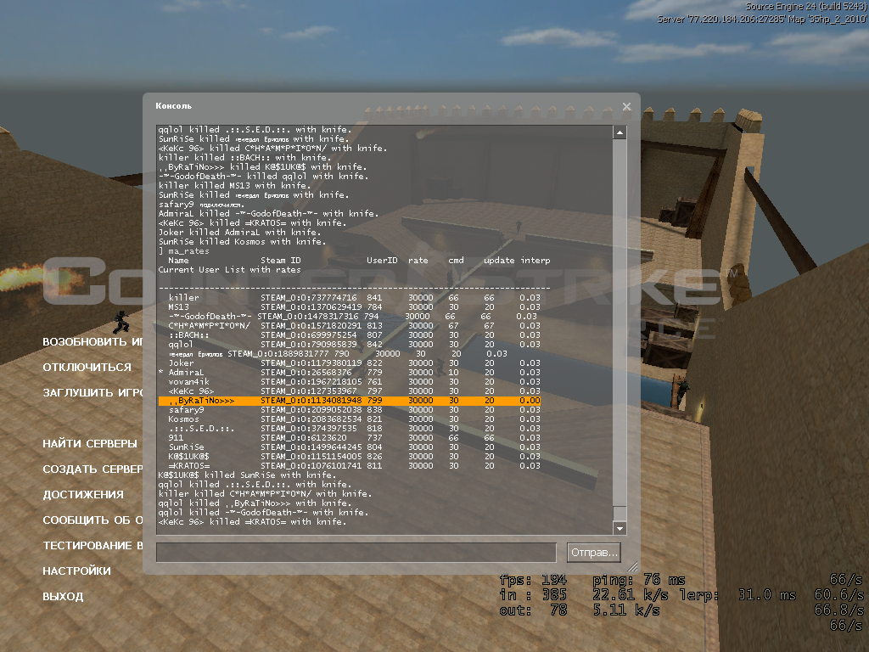The image size is (869, 652).
Task: Click the console resize grip corner
Action: (632, 566)
